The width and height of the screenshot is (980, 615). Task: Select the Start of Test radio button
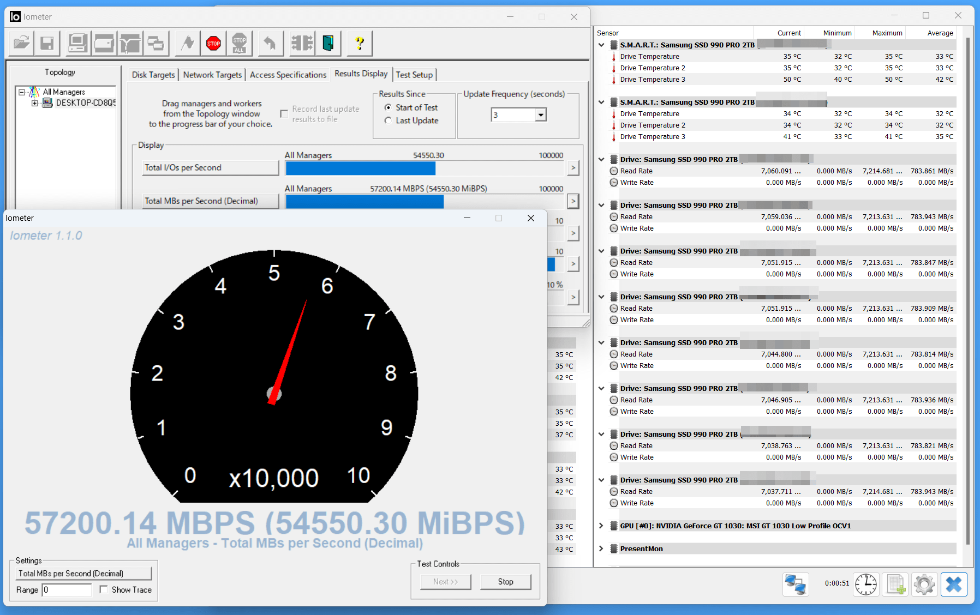tap(388, 107)
